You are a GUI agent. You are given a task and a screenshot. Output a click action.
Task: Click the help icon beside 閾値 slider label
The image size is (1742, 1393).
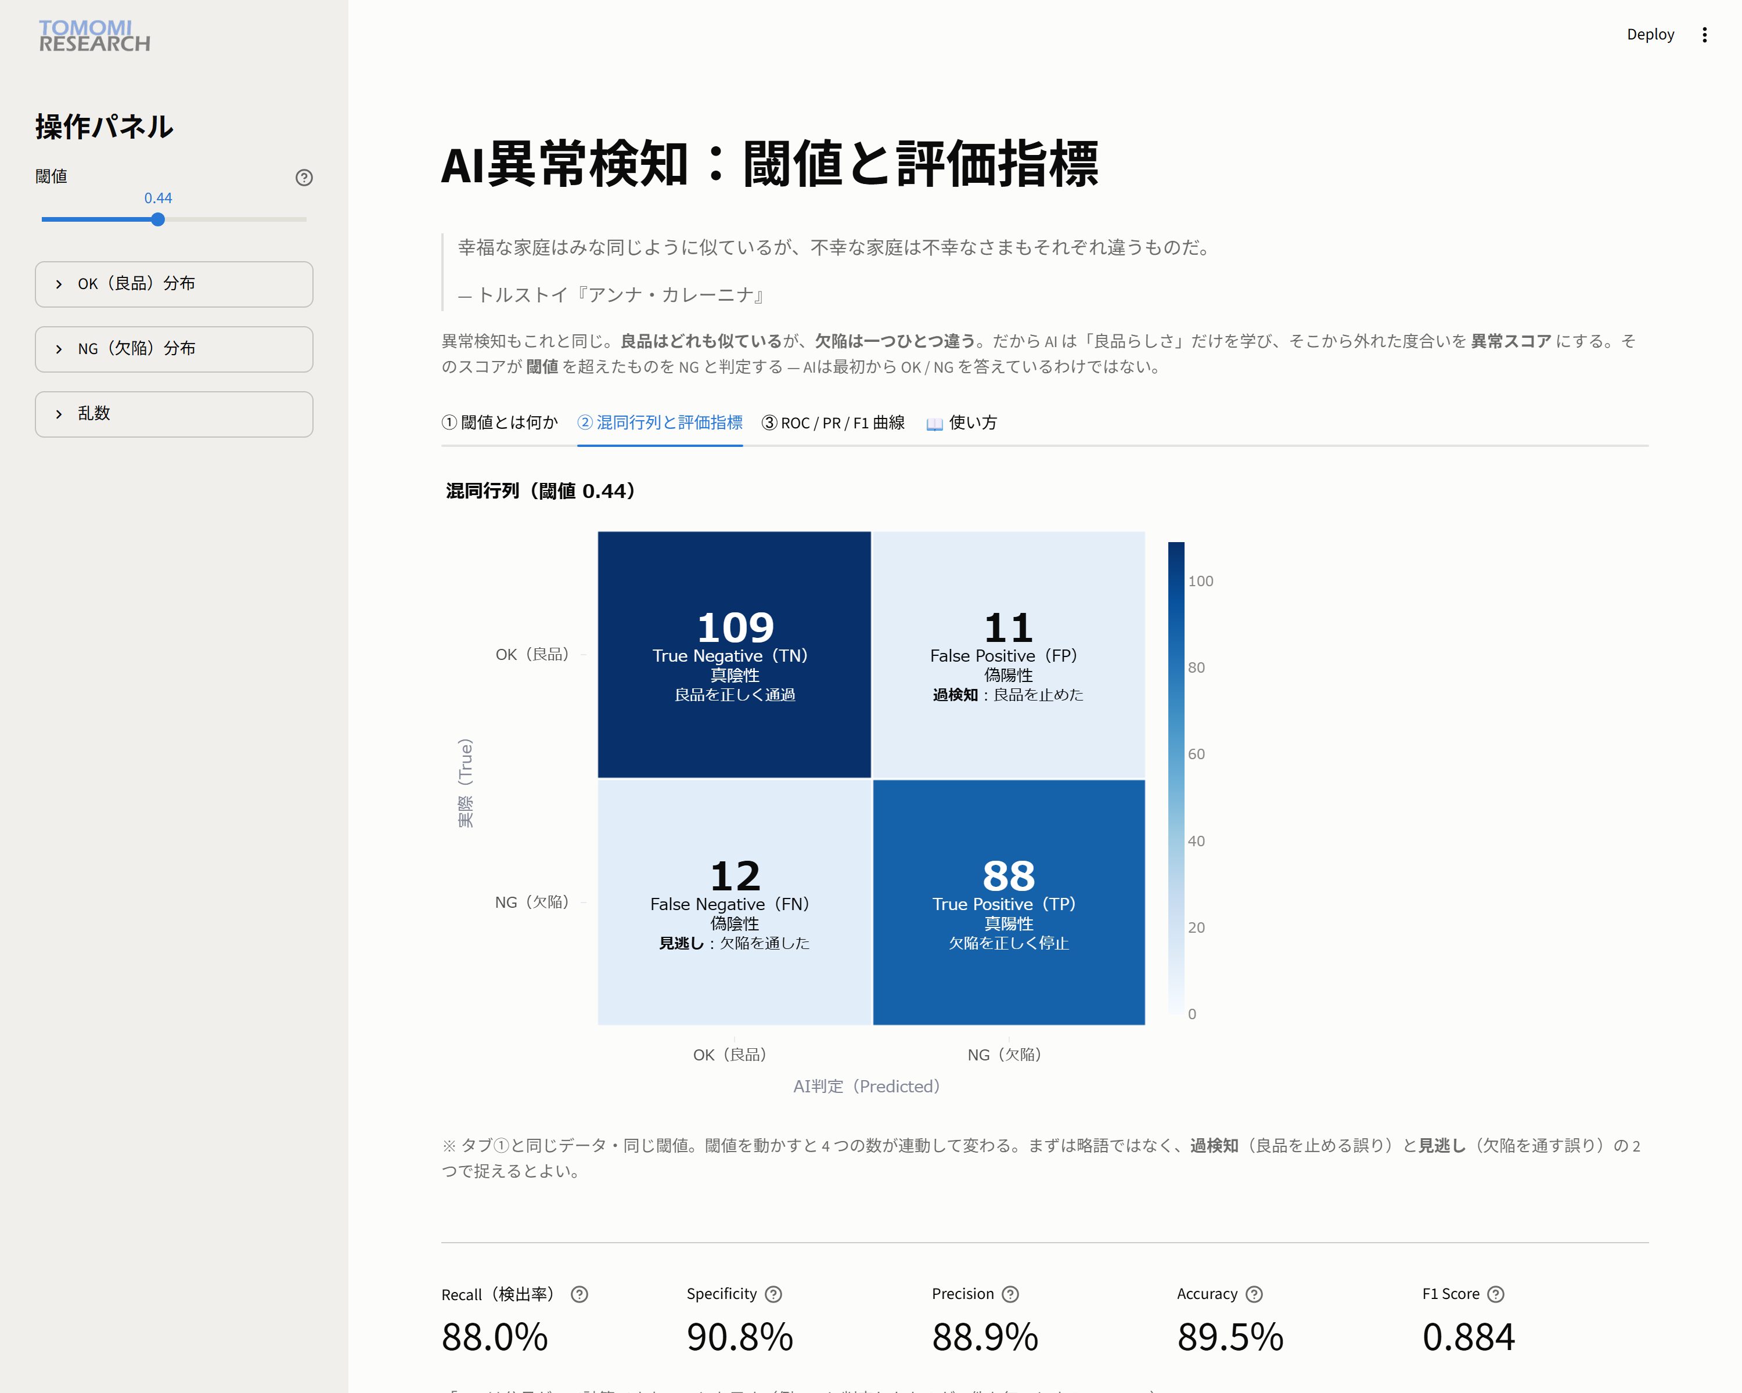click(x=304, y=178)
